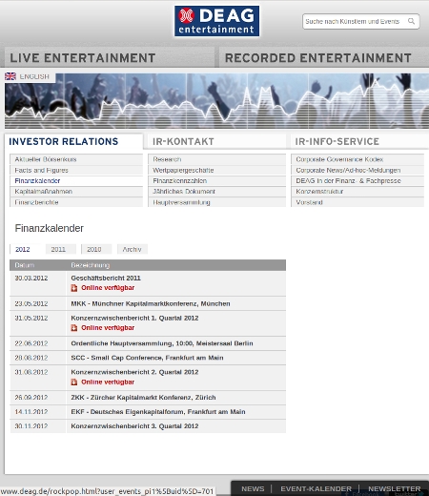The width and height of the screenshot is (429, 496).
Task: Click Online verfügbar under 2. Quartal 2012
Action: tap(108, 382)
